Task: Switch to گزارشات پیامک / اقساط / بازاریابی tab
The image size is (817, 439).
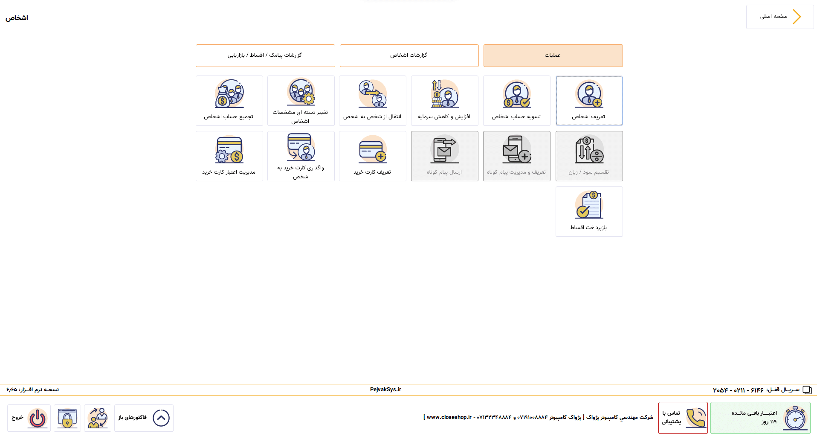Action: (x=265, y=55)
